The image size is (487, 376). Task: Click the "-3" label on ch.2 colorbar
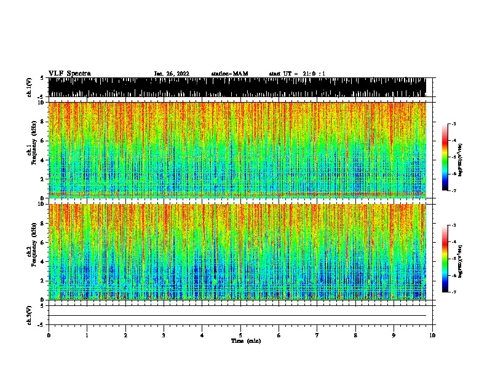(x=453, y=225)
